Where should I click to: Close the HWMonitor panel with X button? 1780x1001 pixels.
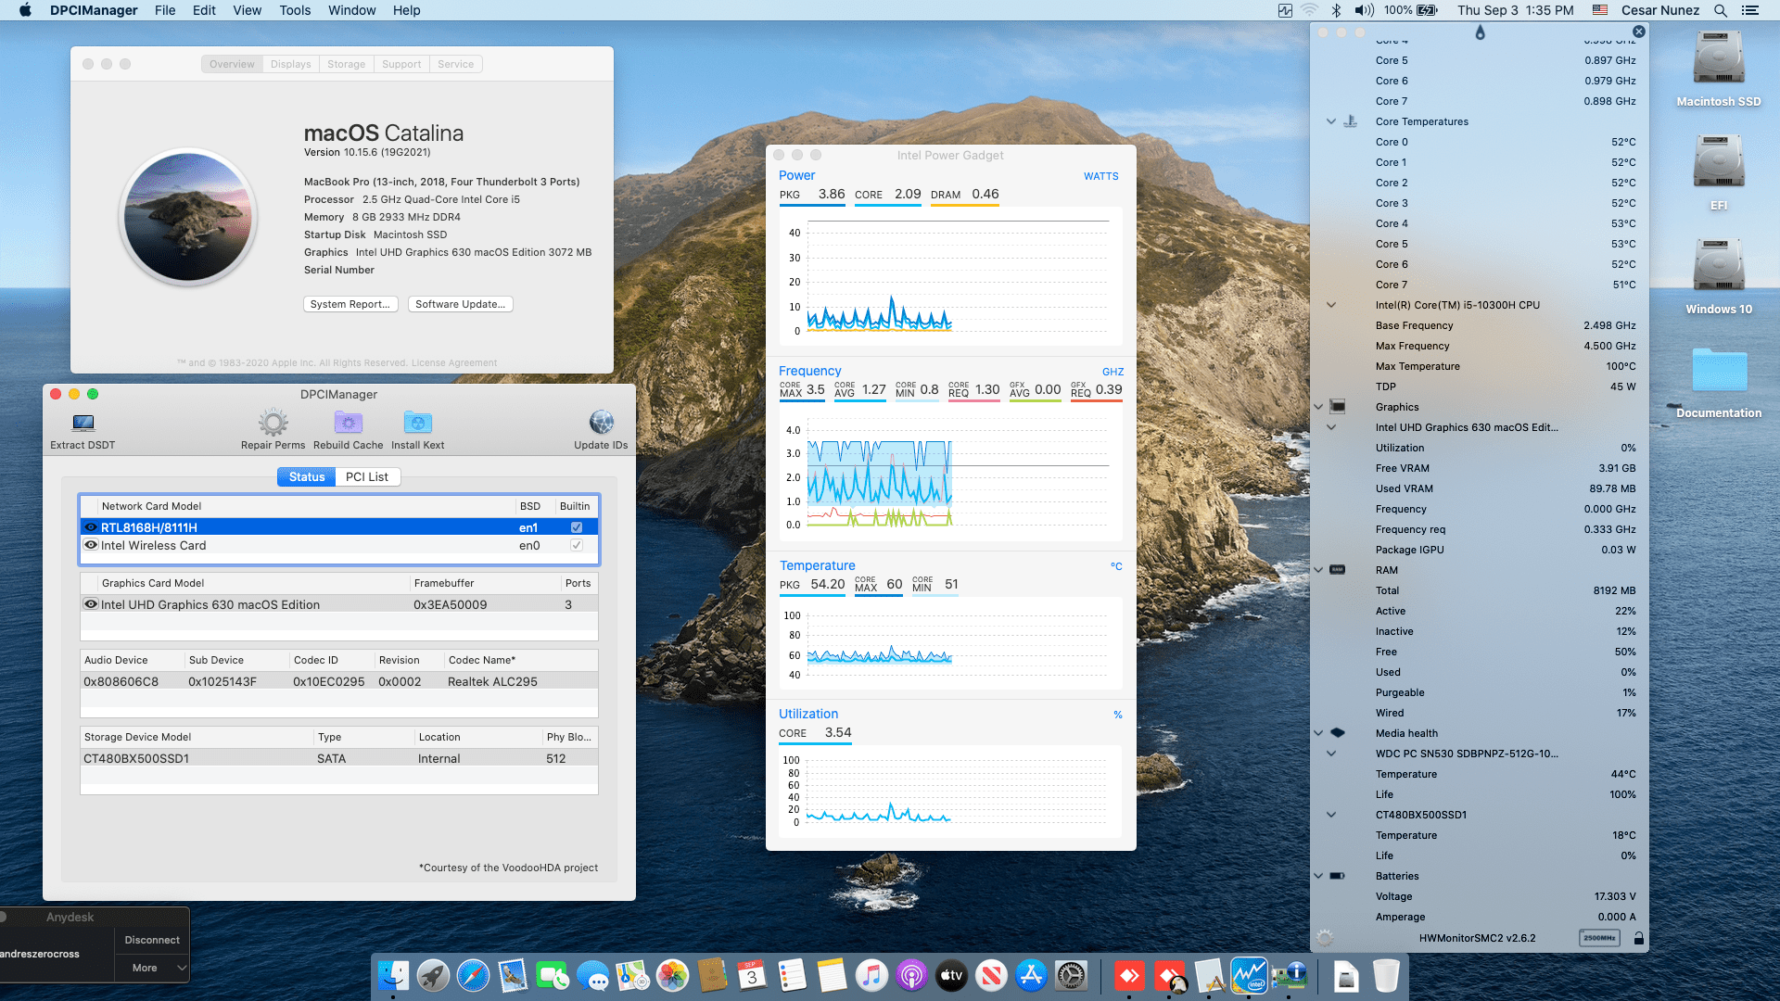point(1639,32)
